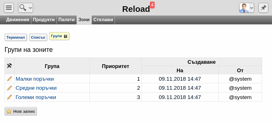Screen dimensions: 272x123
Task: Go to the Палети tab
Action: pos(66,20)
